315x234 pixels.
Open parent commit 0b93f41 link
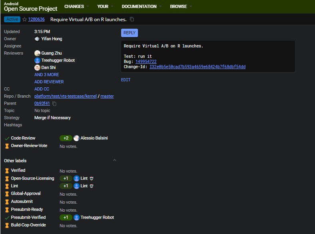tap(42, 103)
